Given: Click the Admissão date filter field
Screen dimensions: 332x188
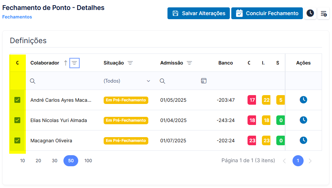Looking at the screenshot, I should [182, 81].
